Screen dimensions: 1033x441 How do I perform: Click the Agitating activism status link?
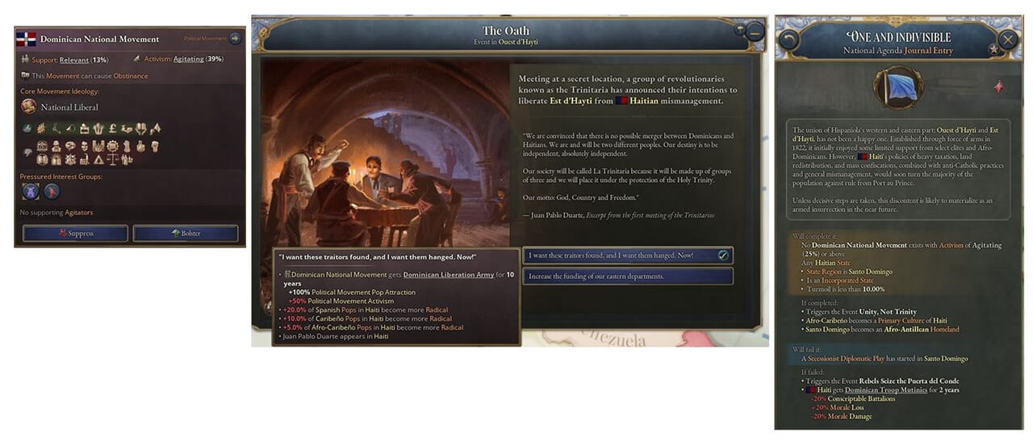pyautogui.click(x=188, y=59)
